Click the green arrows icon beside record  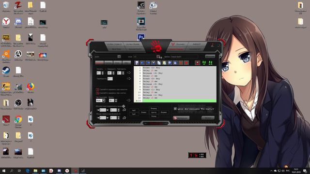(x=204, y=63)
